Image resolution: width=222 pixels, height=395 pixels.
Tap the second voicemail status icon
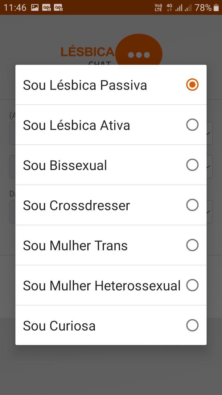coord(58,7)
